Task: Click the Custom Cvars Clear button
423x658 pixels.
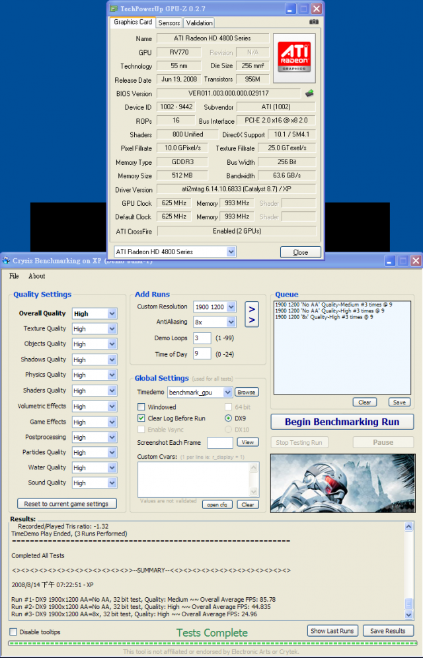Action: (x=247, y=504)
